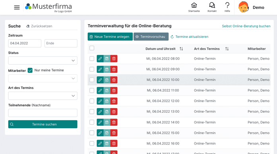Image resolution: width=277 pixels, height=154 pixels.
Task: Open calendar icon for 14:00 appointment
Action: 107,122
